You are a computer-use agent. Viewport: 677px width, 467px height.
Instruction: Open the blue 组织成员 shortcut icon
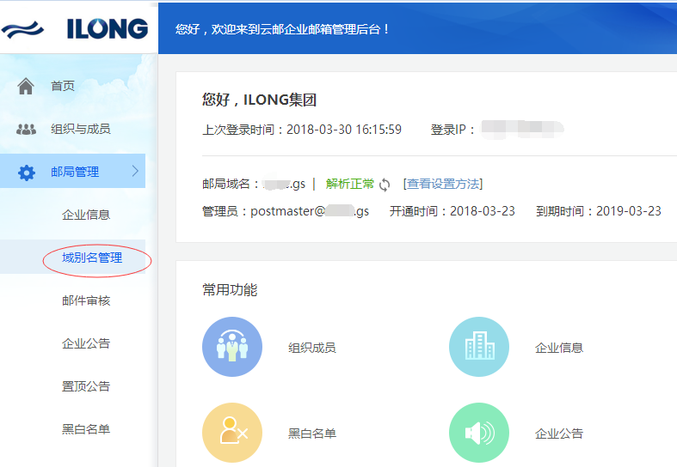coord(232,348)
